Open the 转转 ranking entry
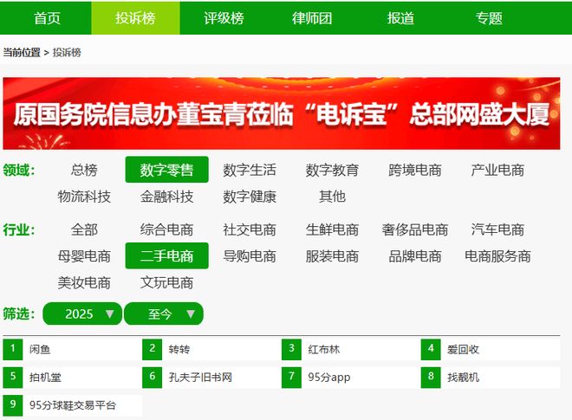Image resolution: width=572 pixels, height=420 pixels. (179, 350)
